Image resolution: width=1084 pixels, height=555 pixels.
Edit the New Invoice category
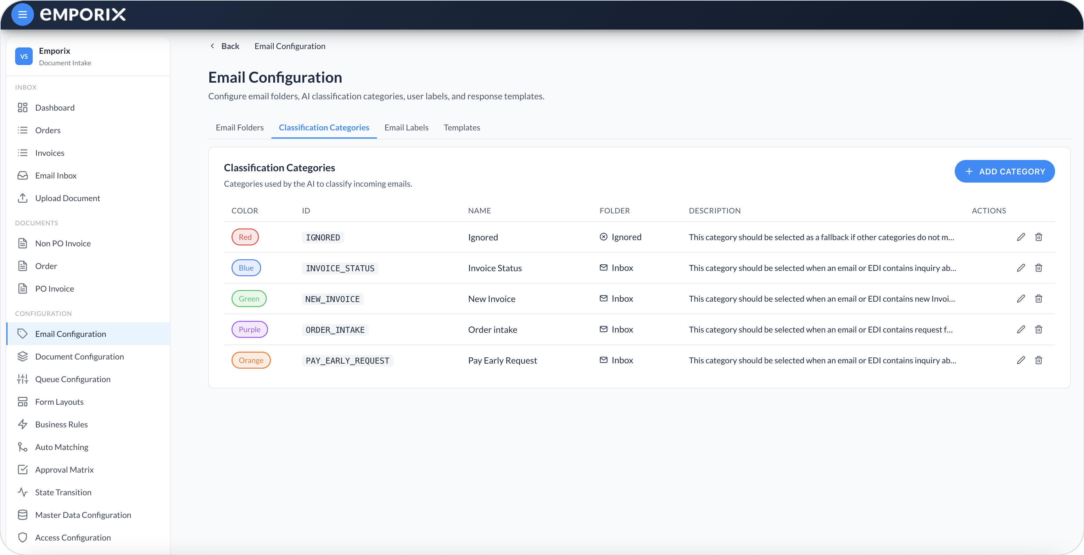(1021, 299)
